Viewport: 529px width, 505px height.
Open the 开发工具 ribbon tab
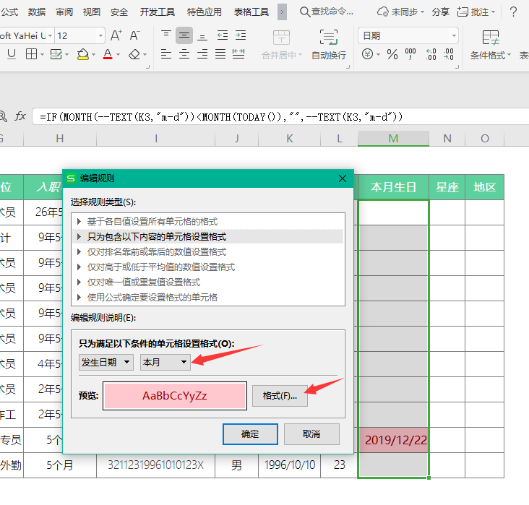158,12
